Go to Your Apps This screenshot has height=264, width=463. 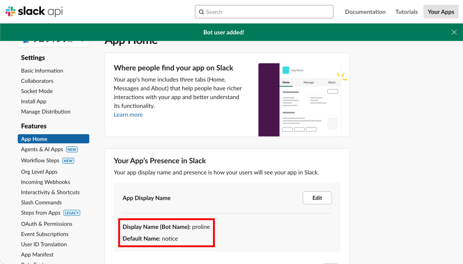[x=441, y=12]
